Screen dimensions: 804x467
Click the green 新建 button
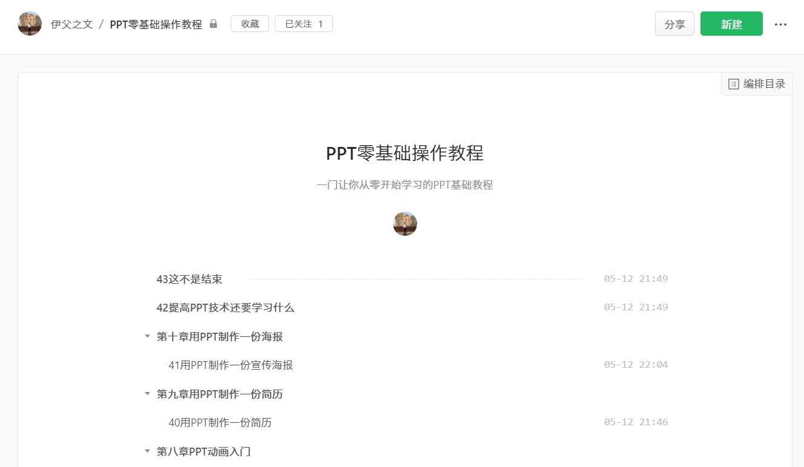click(731, 24)
